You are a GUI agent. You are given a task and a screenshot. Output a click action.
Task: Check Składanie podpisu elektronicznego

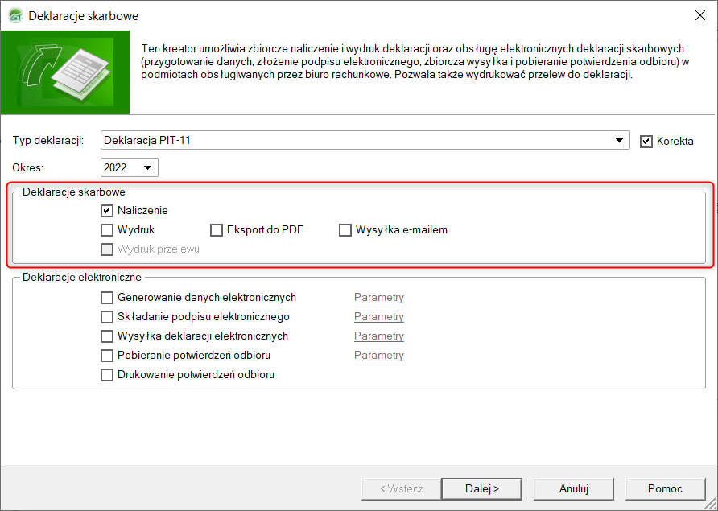[107, 317]
